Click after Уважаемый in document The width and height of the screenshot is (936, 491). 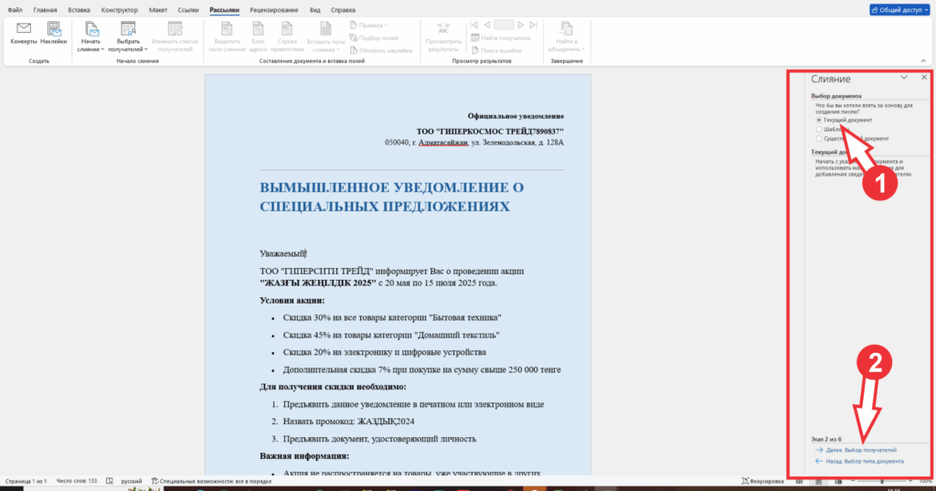307,254
